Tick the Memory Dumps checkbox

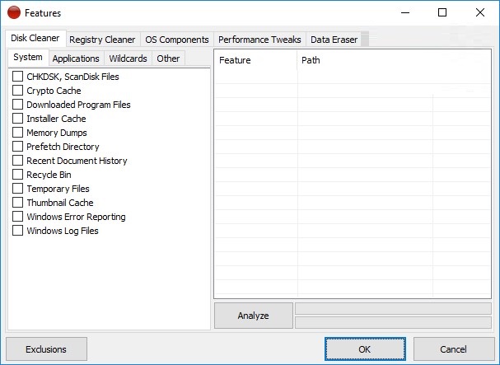18,133
